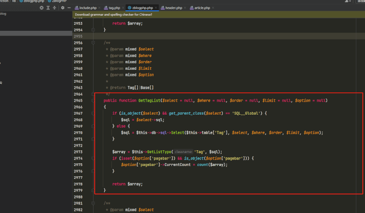Screen dimensions: 365x213
Task: Click the Collapse All icon in project panel
Action: pos(55,8)
